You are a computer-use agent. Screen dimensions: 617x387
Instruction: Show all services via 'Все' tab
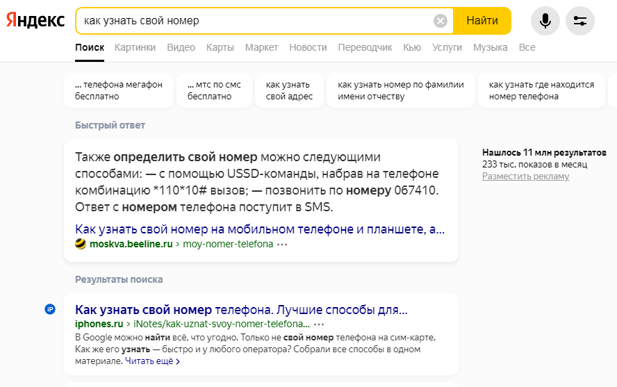(x=527, y=47)
